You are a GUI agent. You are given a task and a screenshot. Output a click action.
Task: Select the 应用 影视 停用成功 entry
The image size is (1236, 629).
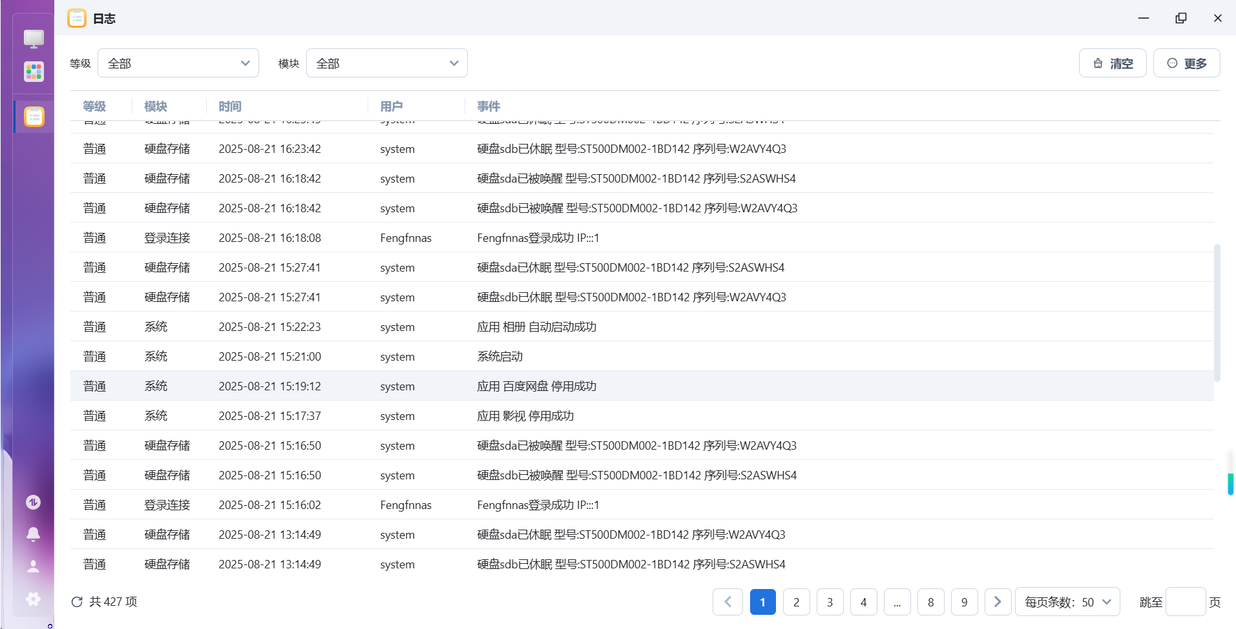click(642, 415)
